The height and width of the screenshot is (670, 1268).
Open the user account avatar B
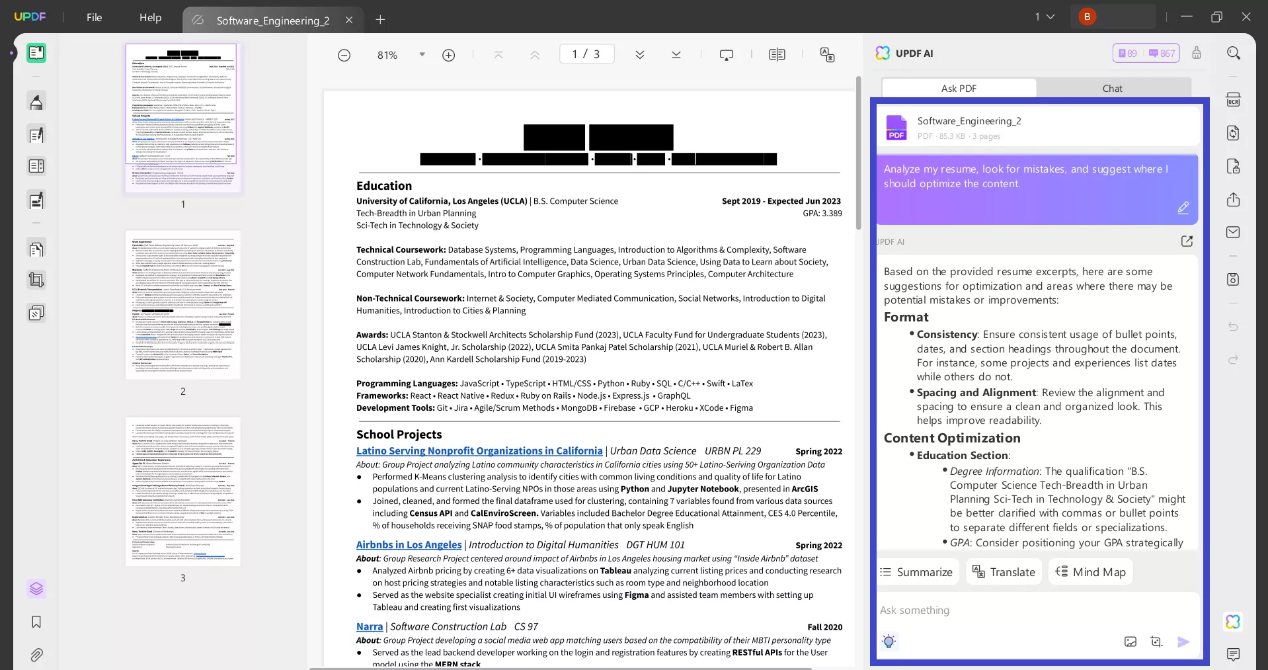pos(1087,17)
